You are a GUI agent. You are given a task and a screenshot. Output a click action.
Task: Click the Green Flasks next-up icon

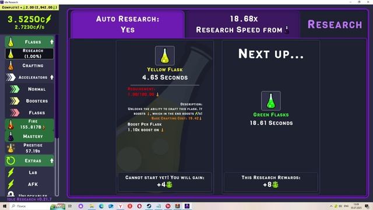pyautogui.click(x=270, y=101)
